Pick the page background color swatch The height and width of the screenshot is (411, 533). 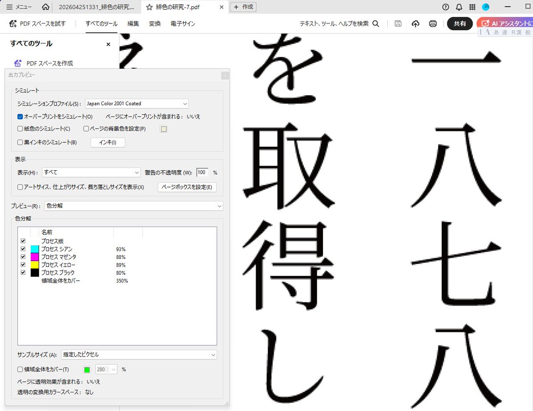coord(163,129)
